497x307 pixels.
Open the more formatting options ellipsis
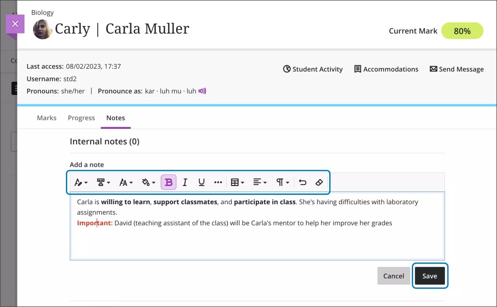[x=218, y=182]
